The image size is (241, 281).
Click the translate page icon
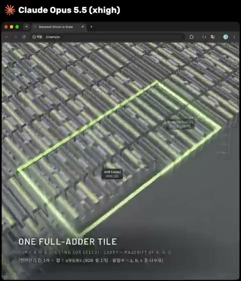pos(213,37)
